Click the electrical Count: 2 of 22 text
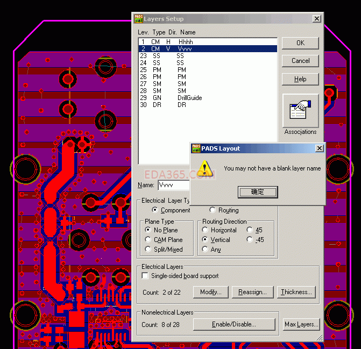Viewport: 361px width, 349px height. (161, 293)
